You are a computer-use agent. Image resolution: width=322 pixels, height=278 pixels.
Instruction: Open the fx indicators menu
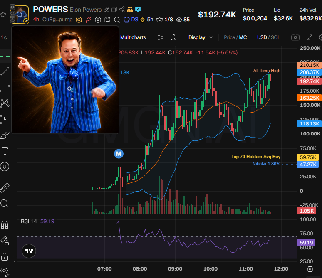click(x=174, y=37)
